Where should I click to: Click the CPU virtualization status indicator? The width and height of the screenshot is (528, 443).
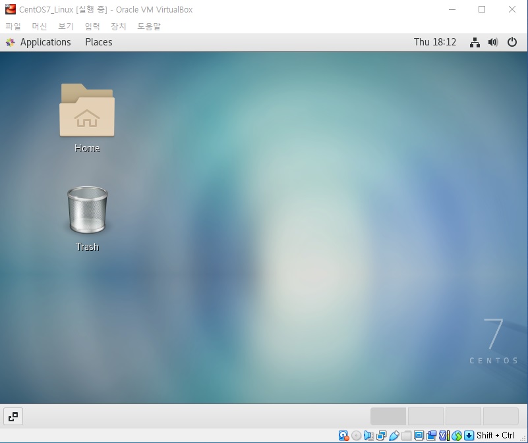(x=444, y=436)
